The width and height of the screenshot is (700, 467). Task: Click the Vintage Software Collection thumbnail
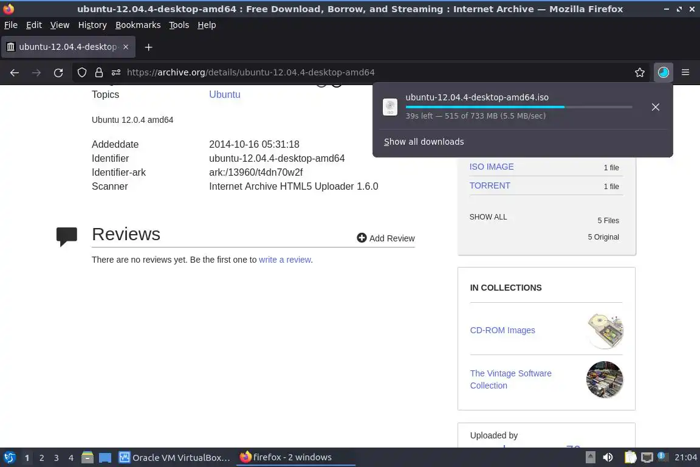click(x=605, y=379)
